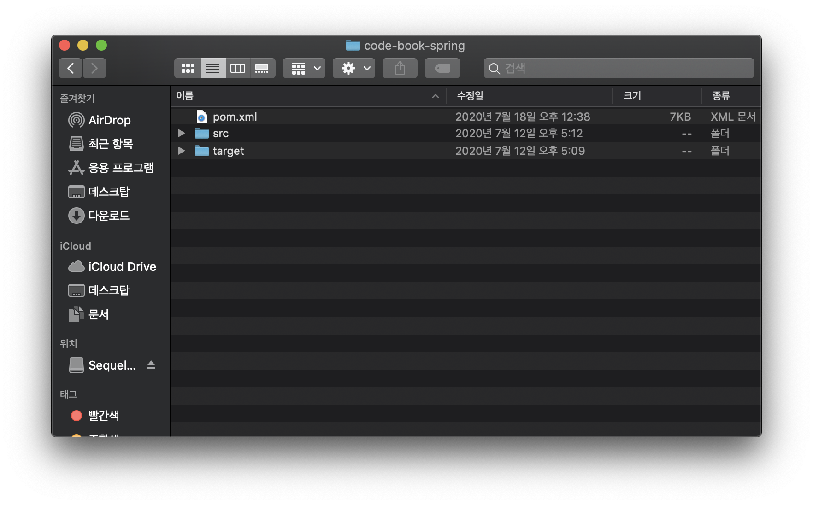Screen dimensions: 813x505
Task: Switch to list view
Action: [213, 68]
